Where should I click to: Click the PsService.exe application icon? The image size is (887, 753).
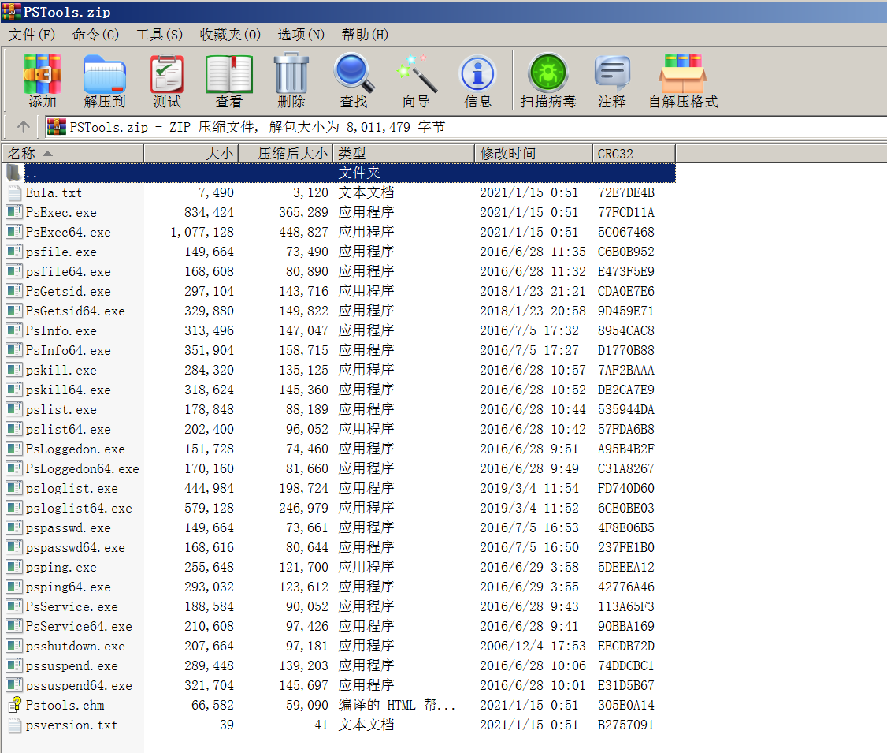coord(14,606)
